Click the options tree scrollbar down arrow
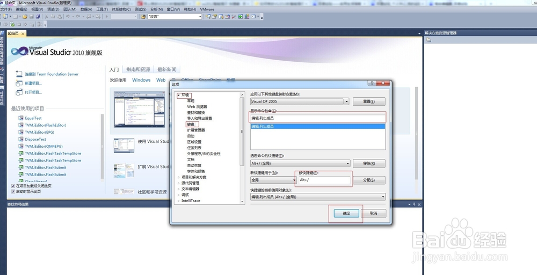Screen dimensions: 537x275 [243, 201]
